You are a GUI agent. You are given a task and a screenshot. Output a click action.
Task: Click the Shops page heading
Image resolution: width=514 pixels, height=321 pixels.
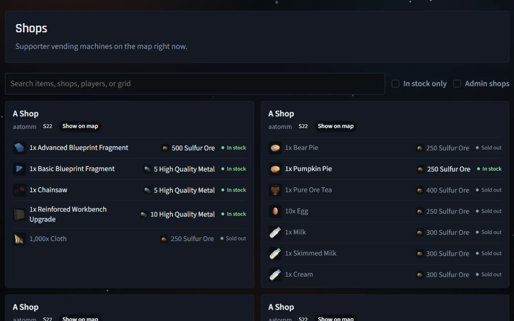31,28
